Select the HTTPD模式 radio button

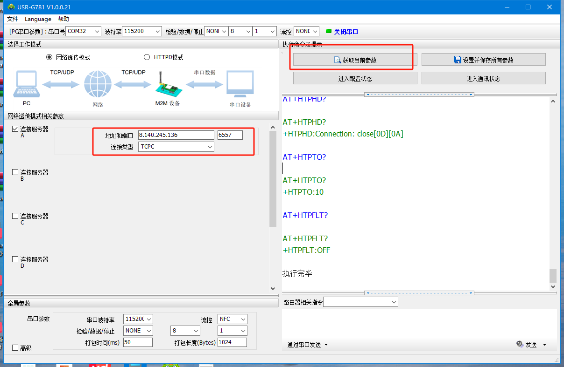coord(147,57)
